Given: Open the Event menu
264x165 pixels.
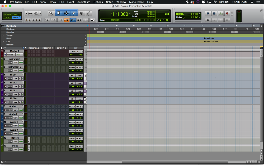Looking at the screenshot, I should tap(70, 2).
